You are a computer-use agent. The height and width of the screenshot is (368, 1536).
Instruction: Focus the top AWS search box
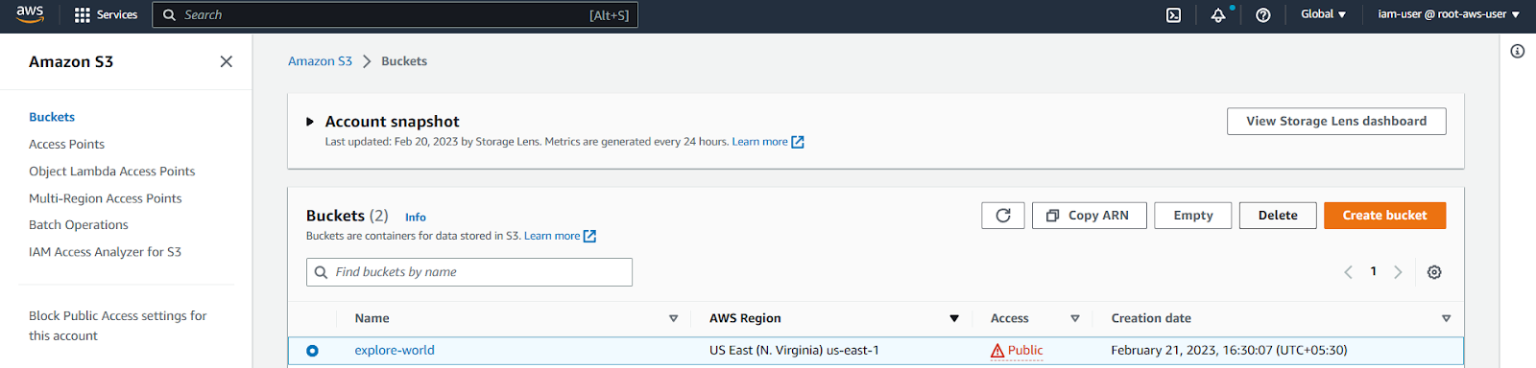pos(395,14)
